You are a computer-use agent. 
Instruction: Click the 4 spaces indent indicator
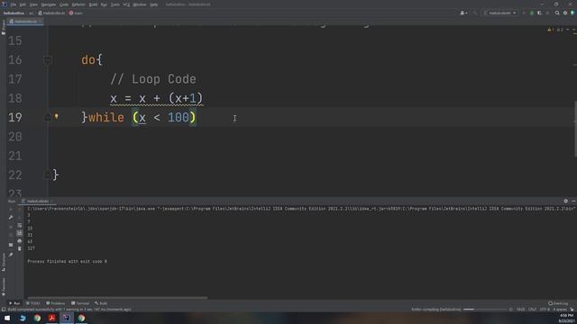coord(559,310)
